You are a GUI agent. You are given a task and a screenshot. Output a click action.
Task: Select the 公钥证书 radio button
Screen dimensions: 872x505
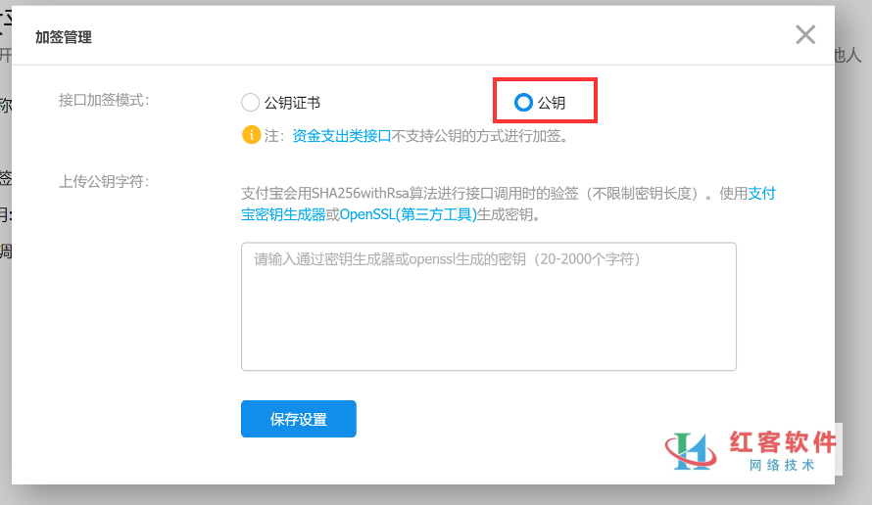pos(250,102)
